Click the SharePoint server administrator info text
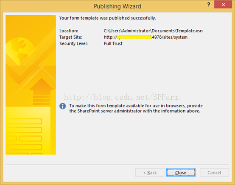Viewport: 235px width, 185px height. click(x=136, y=108)
